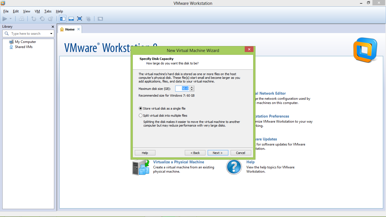386x217 pixels.
Task: Click the Next button in the wizard
Action: click(x=218, y=153)
